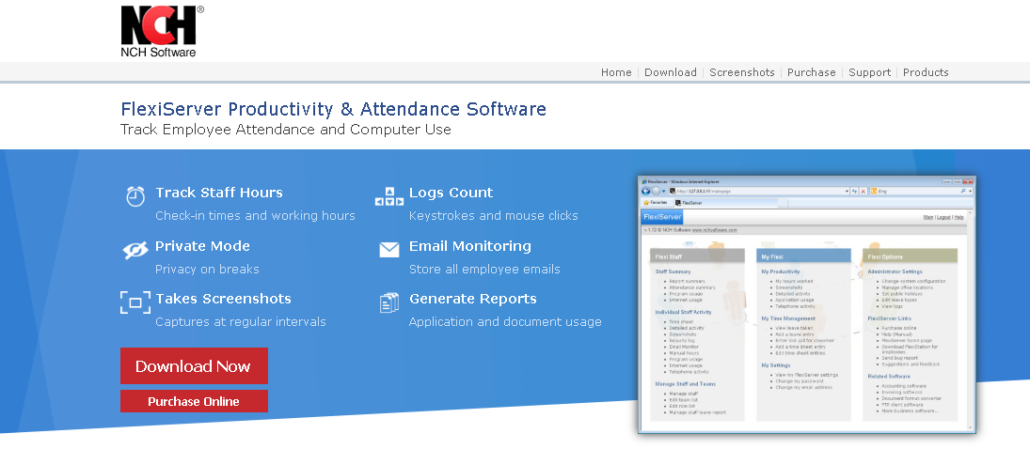This screenshot has width=1030, height=449.
Task: Click the alarm clock Track Staff Hours icon
Action: [x=135, y=195]
